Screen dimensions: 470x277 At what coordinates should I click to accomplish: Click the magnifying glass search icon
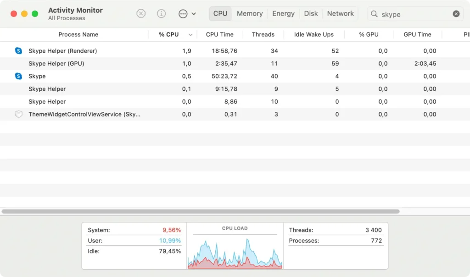[375, 14]
